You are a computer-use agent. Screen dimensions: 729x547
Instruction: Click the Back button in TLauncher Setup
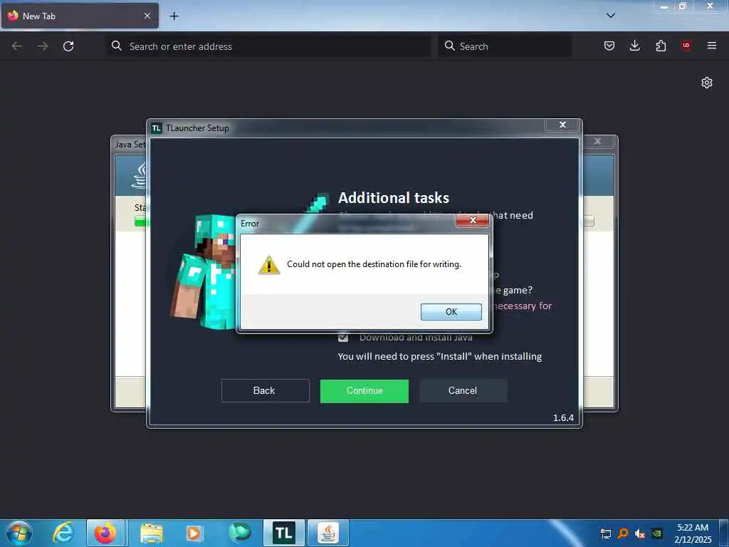[265, 391]
